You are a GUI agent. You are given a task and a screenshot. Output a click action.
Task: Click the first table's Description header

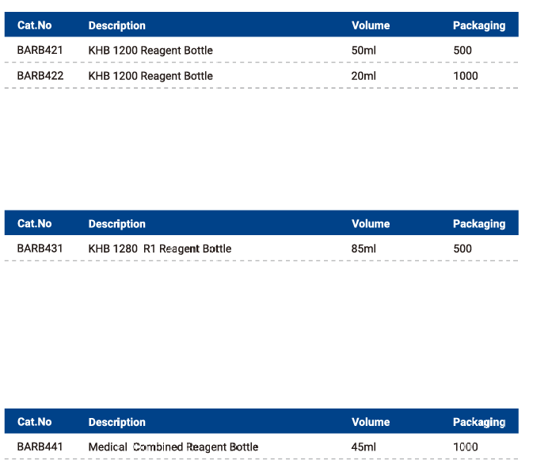coord(117,25)
